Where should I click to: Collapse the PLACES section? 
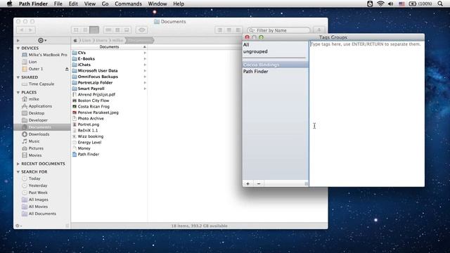[18, 92]
